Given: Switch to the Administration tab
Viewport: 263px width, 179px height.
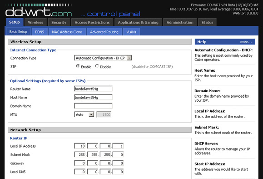Looking at the screenshot, I should click(180, 22).
